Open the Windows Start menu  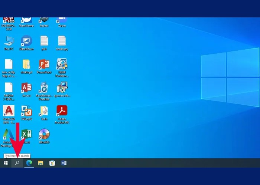pyautogui.click(x=6, y=163)
